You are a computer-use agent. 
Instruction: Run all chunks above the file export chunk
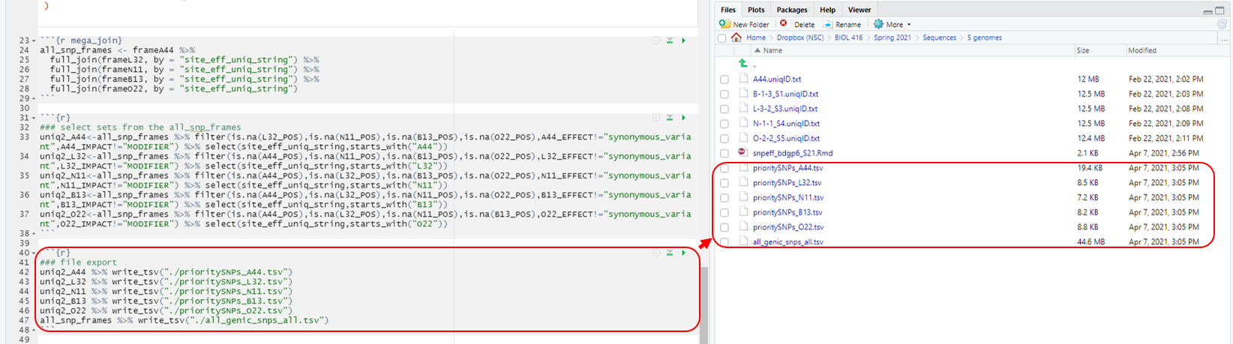(670, 253)
